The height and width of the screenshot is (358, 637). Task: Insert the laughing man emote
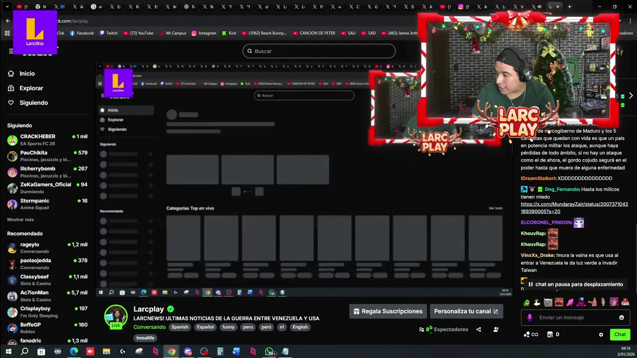pos(559,302)
